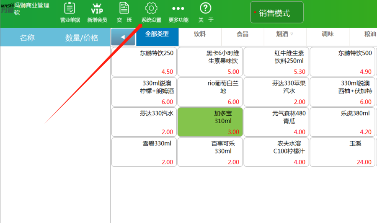Viewport: 377px width, 223px height.
Task: Switch to the 调味 category tab
Action: point(328,37)
